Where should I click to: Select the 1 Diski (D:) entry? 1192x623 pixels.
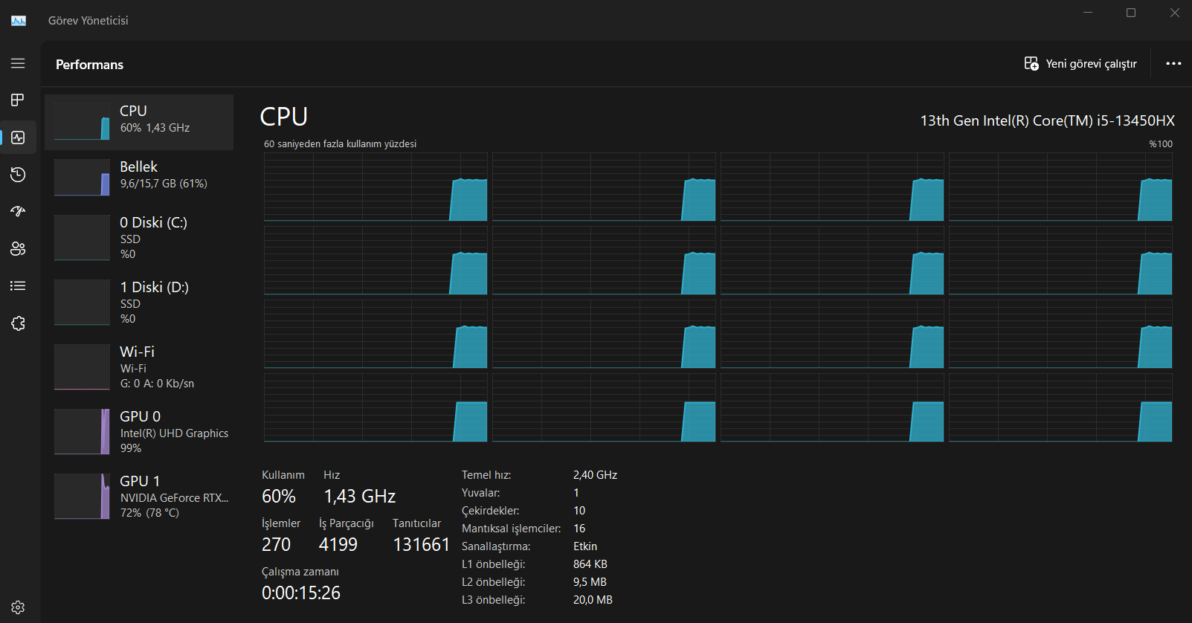[139, 303]
